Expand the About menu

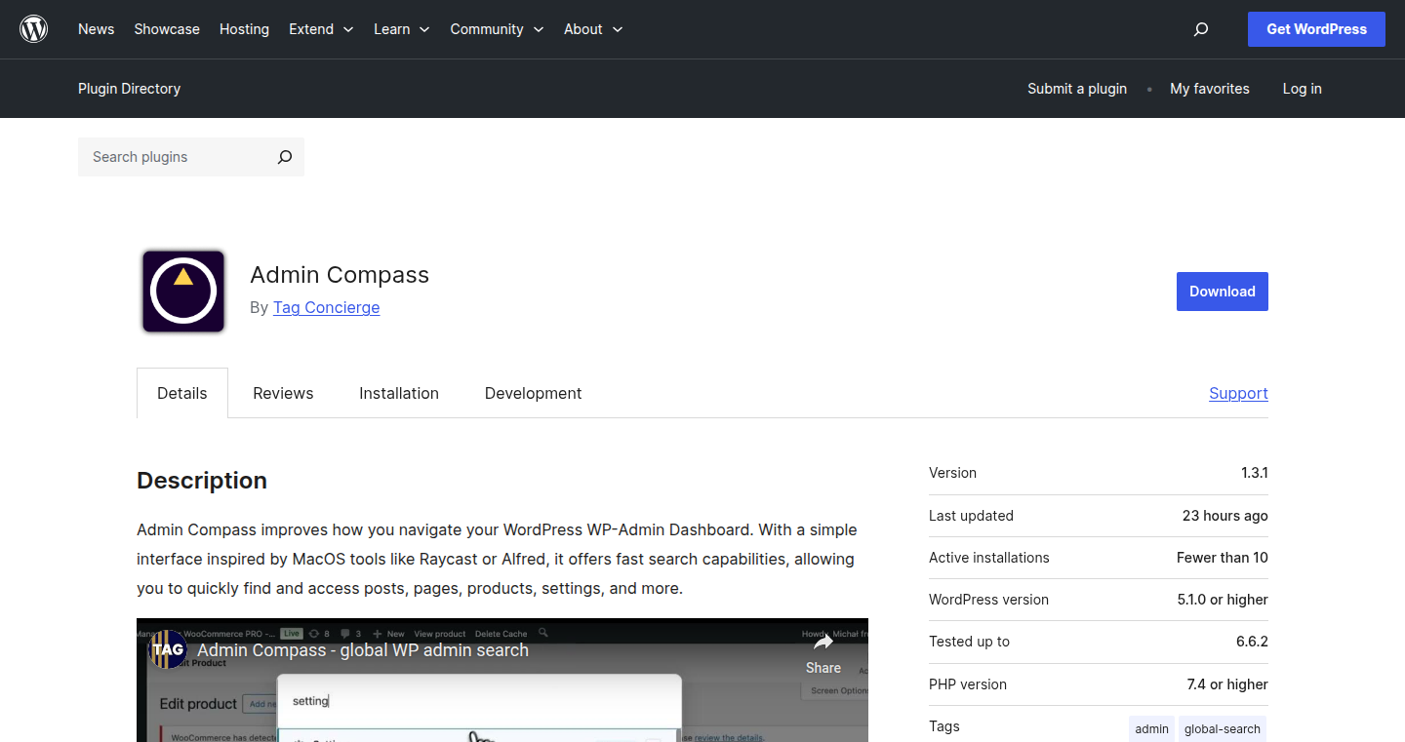[x=592, y=29]
